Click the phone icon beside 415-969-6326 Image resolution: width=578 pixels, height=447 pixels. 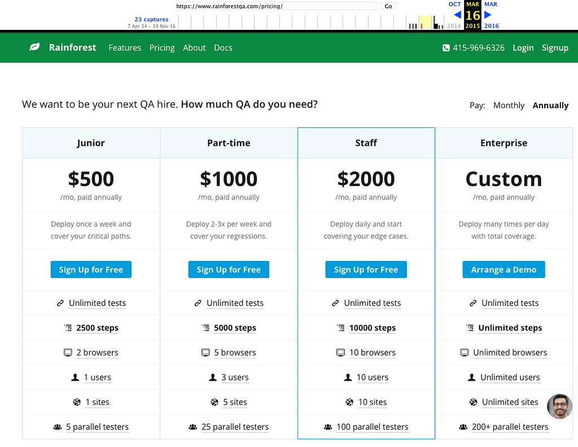(446, 48)
